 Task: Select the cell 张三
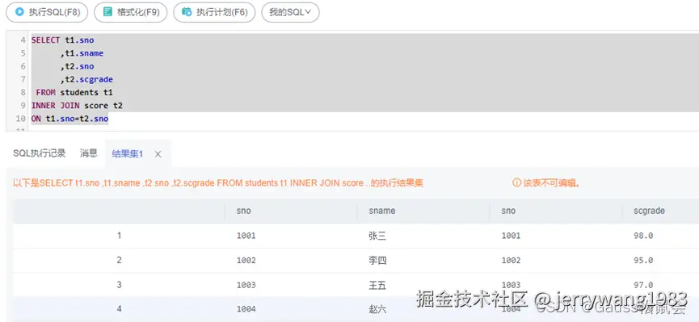click(x=377, y=236)
